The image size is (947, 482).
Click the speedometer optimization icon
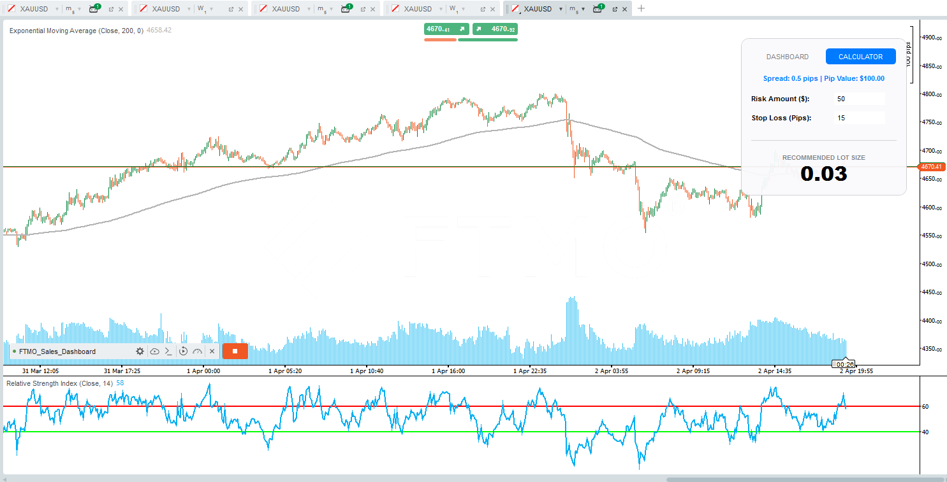coord(197,351)
